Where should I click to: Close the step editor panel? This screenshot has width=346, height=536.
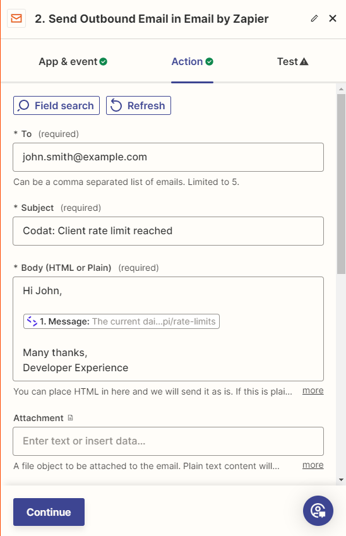333,18
